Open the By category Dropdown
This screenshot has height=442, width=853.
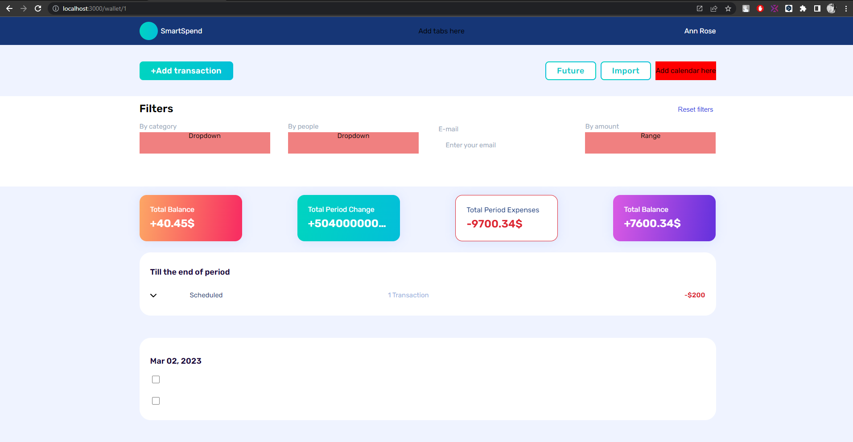pos(204,142)
